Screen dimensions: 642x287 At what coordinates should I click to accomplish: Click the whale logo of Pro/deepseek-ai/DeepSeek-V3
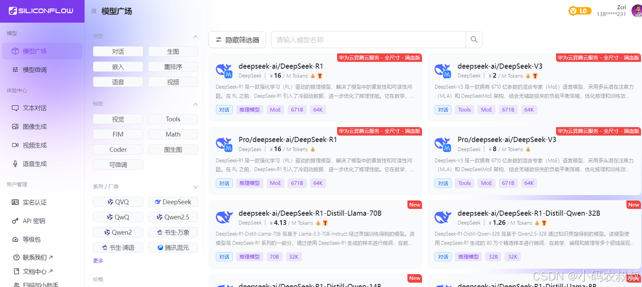point(443,144)
